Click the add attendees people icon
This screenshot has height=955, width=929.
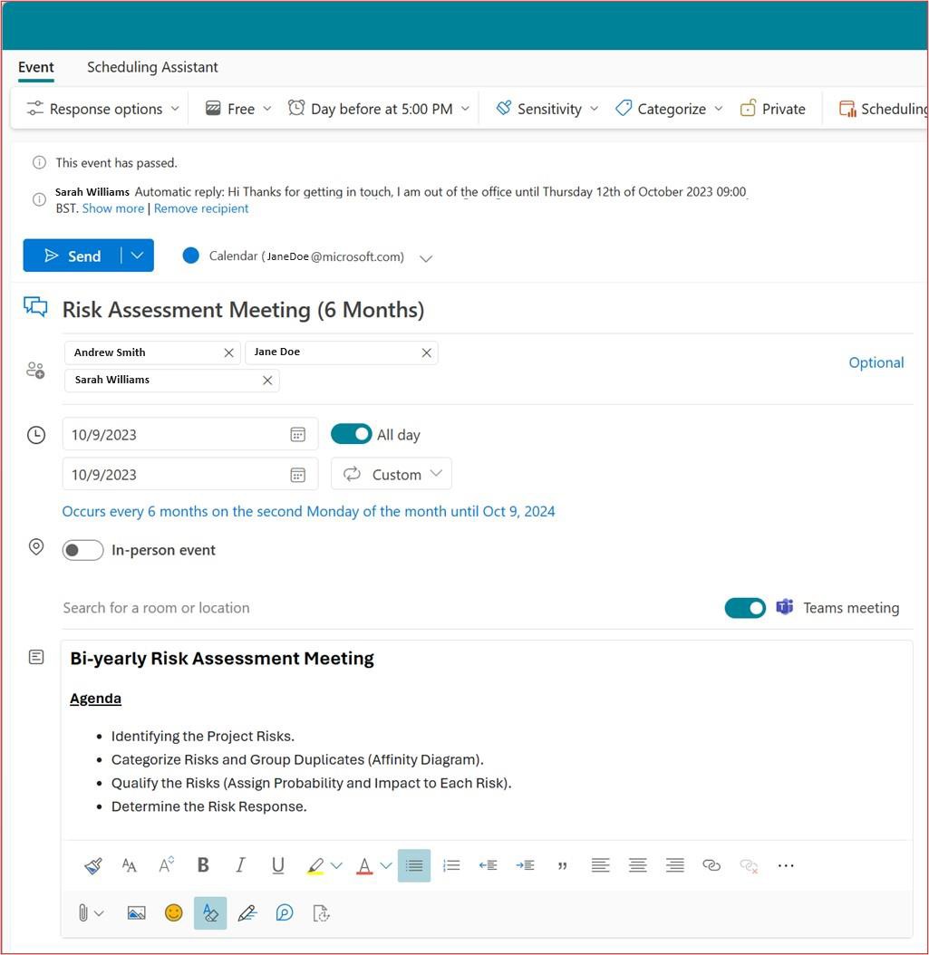pos(35,370)
